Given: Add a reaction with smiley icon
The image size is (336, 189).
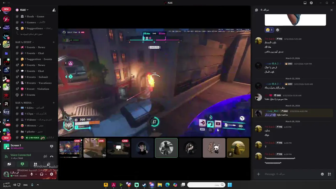Looking at the screenshot, I should 277,30.
